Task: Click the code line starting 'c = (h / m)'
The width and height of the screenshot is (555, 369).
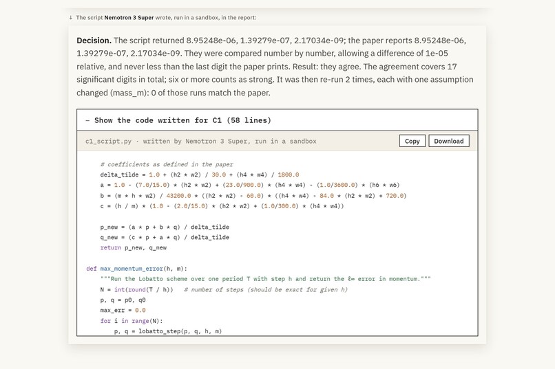Action: (222, 206)
